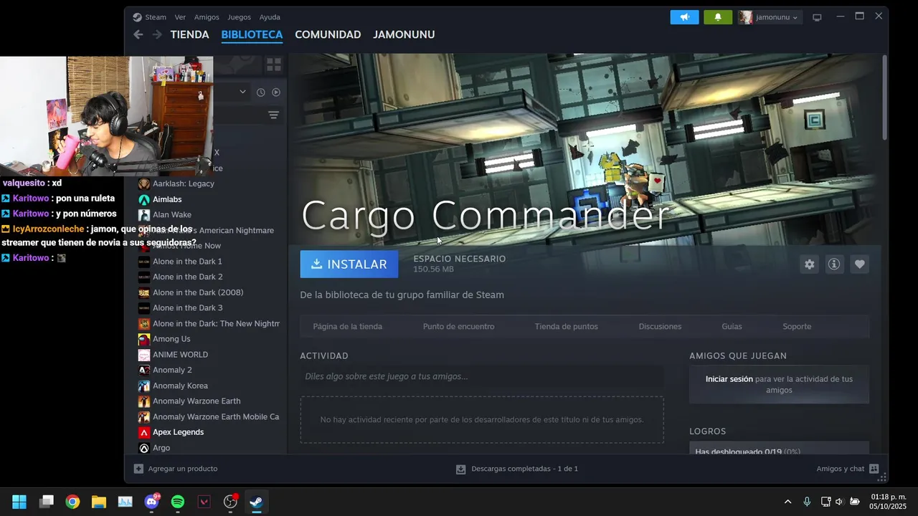Open Amigos y chat panel
The image size is (918, 516).
(848, 469)
